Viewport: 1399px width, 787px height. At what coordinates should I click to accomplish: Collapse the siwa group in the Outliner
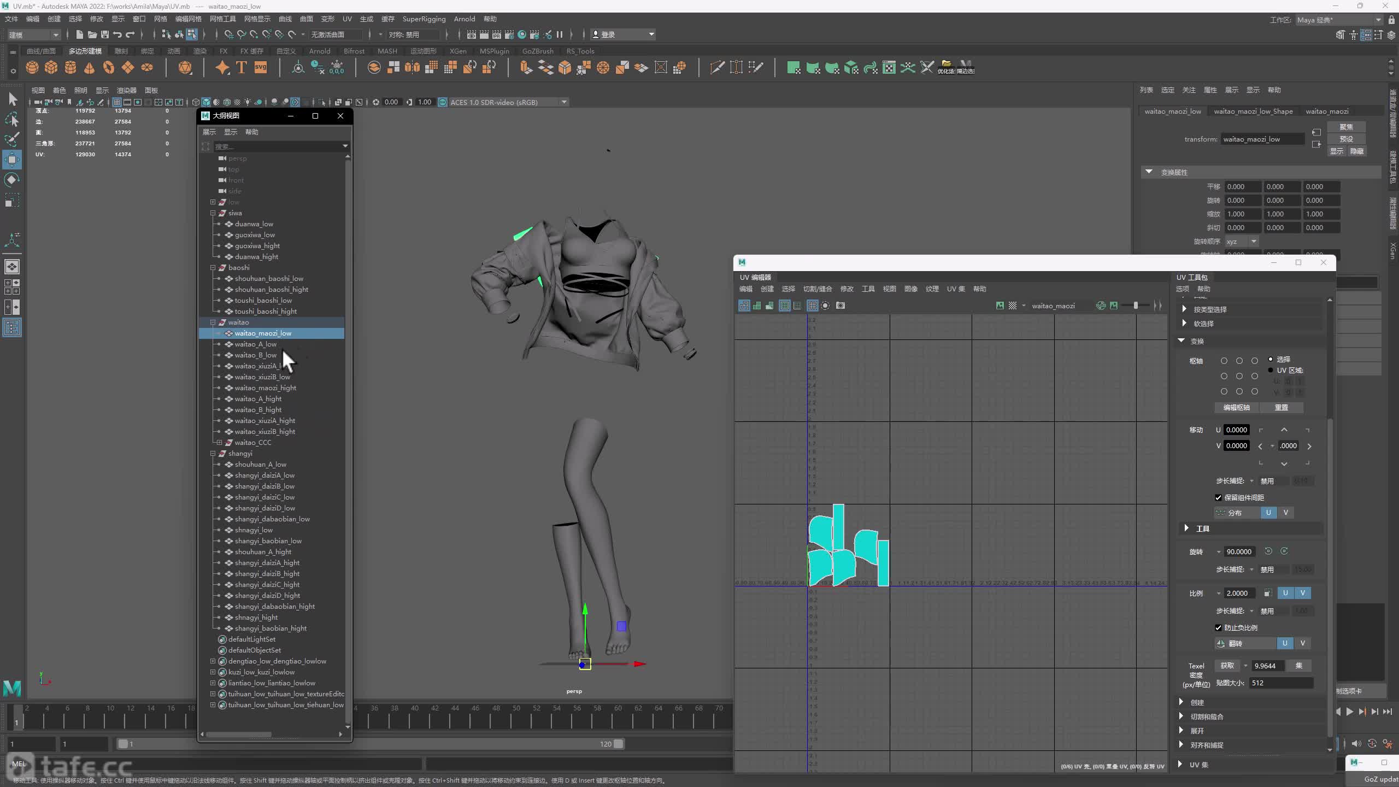click(213, 213)
